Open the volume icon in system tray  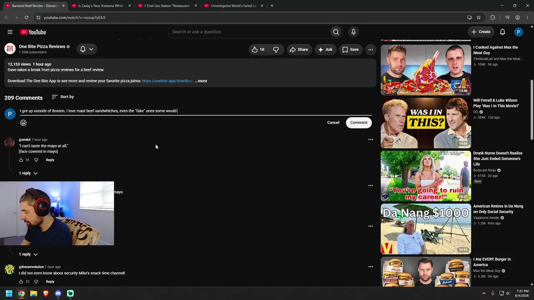pos(508,293)
